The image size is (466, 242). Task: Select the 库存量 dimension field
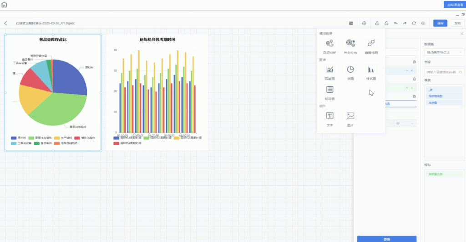pyautogui.click(x=444, y=103)
